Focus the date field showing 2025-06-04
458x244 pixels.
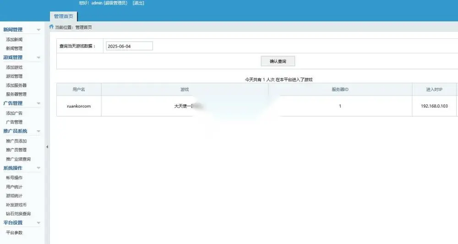click(x=129, y=46)
